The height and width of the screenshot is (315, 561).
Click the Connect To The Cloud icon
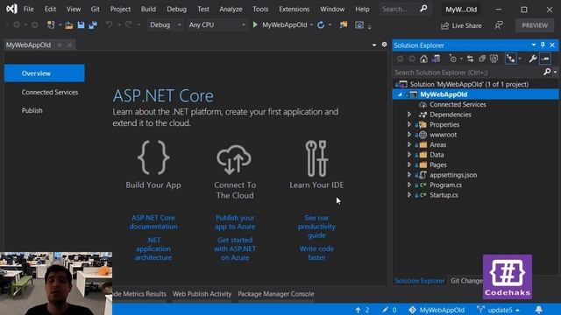(234, 159)
